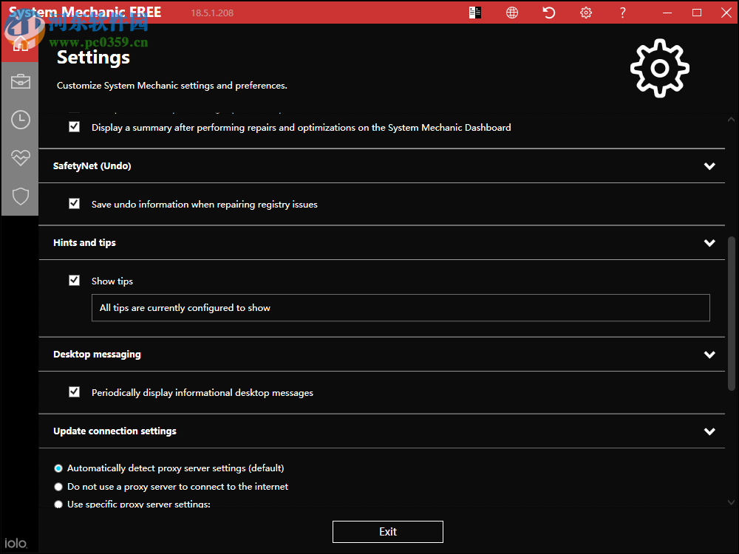Maximize the System Mechanic window
Image resolution: width=739 pixels, height=554 pixels.
697,13
